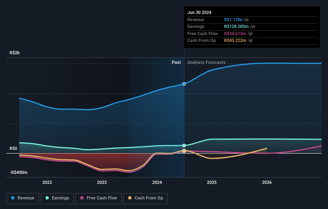Viewport: 328px width, 209px height.
Task: Select the 2024 x-axis label
Action: (x=157, y=182)
